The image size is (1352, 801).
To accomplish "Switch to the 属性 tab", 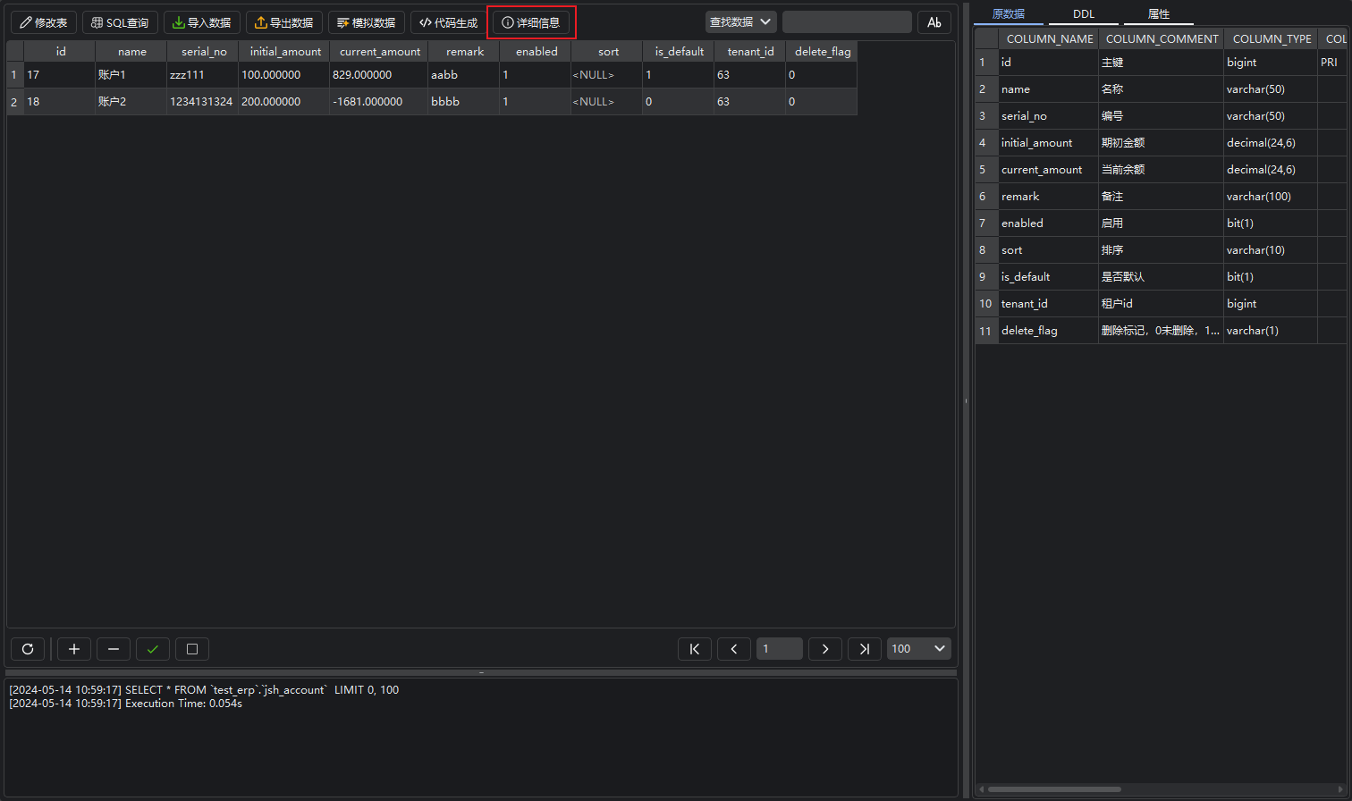I will (x=1158, y=14).
